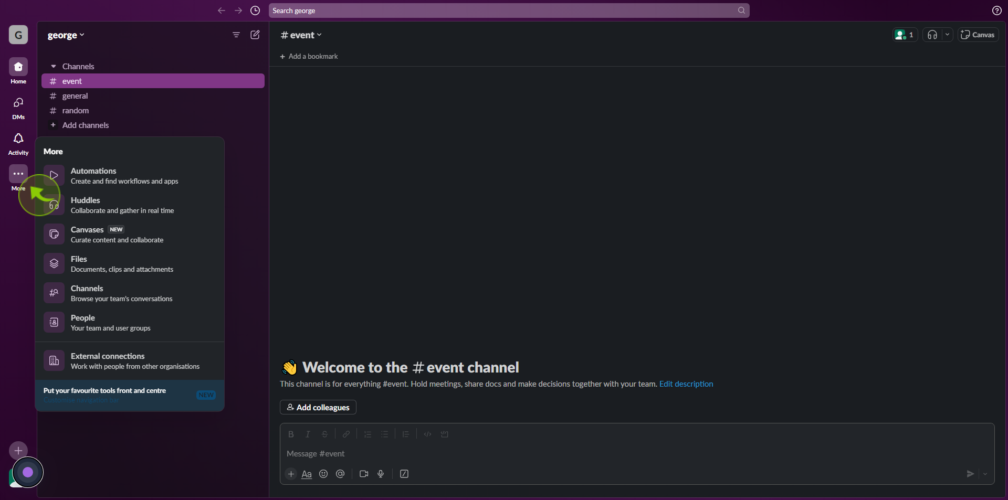
Task: Open Help question mark icon
Action: 996,10
